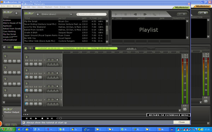Screen dimensions: 212x132
Task: Click the playlist Play button
Action: (116, 14)
